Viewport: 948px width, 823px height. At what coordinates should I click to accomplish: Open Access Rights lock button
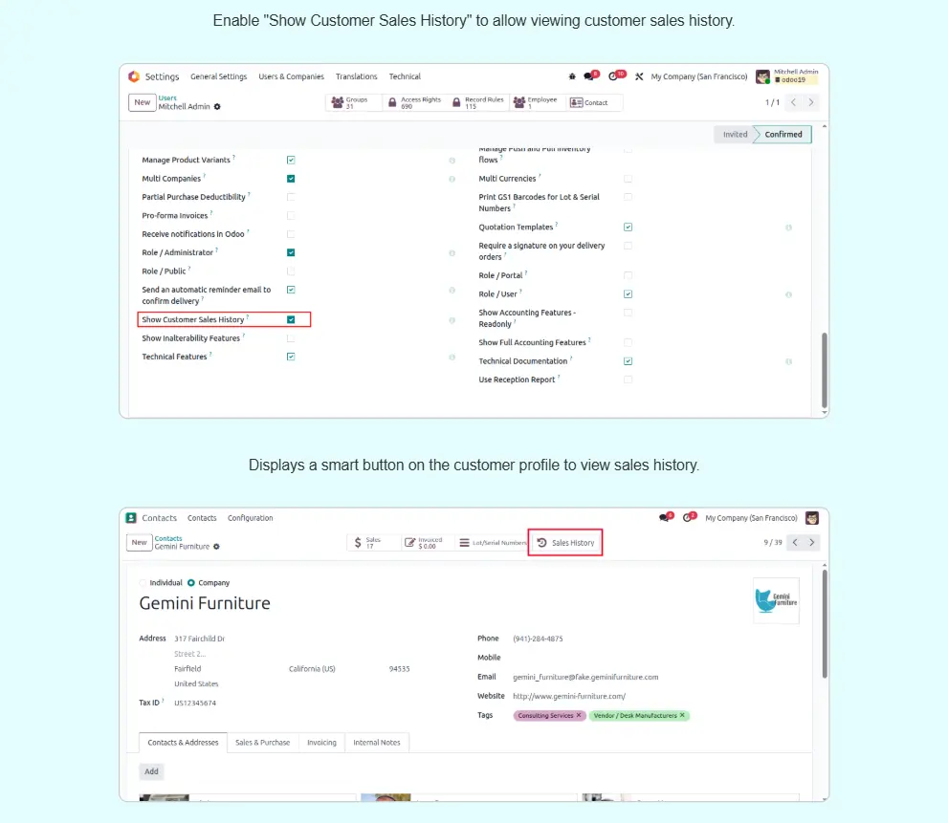click(x=413, y=102)
